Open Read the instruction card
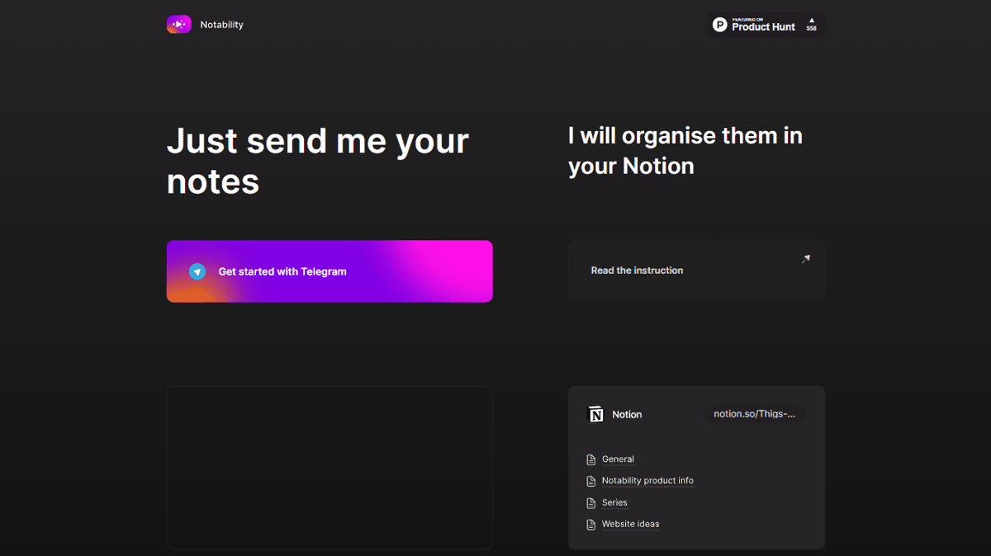 [x=696, y=270]
